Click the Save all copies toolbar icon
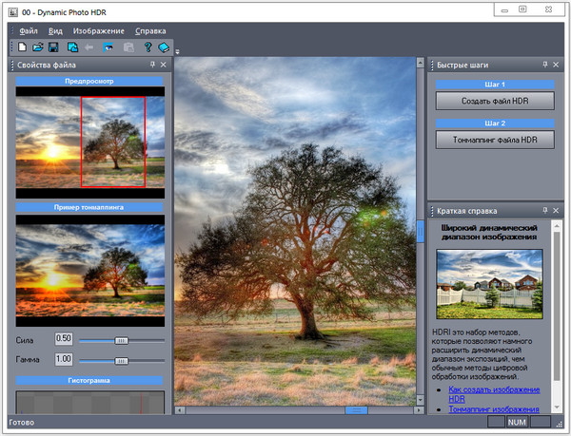This screenshot has width=571, height=436. click(72, 47)
